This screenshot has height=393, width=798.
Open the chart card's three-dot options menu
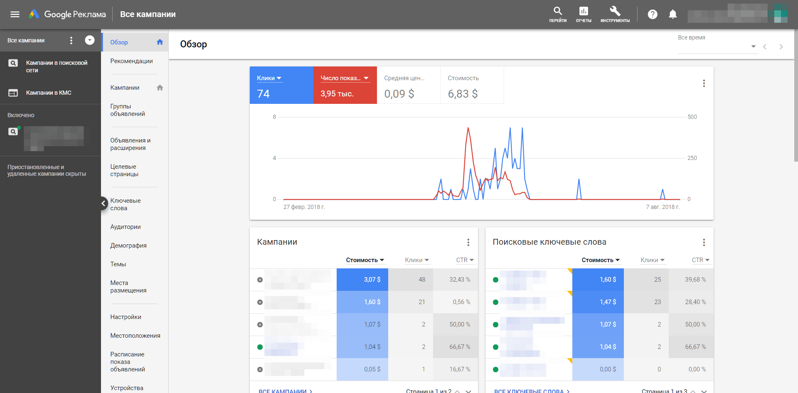[x=704, y=84]
